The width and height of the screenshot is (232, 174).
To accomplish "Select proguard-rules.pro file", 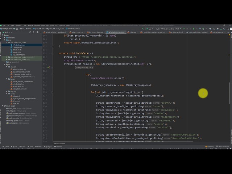I will pyautogui.click(x=14, y=116).
